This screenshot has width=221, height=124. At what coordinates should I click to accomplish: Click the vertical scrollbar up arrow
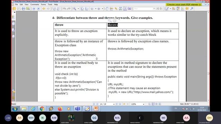tap(208, 12)
